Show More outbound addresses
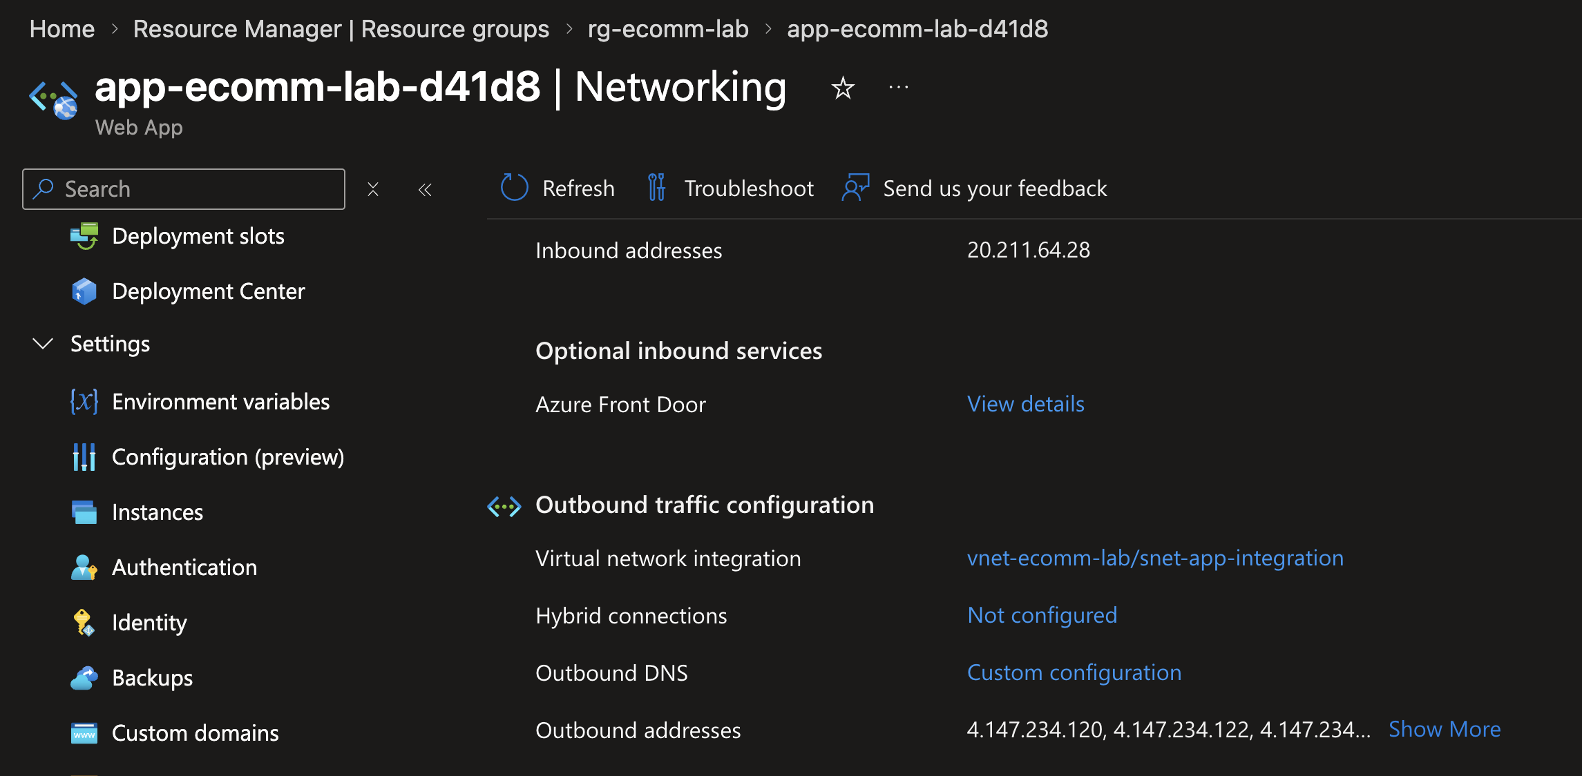This screenshot has height=776, width=1582. point(1445,730)
